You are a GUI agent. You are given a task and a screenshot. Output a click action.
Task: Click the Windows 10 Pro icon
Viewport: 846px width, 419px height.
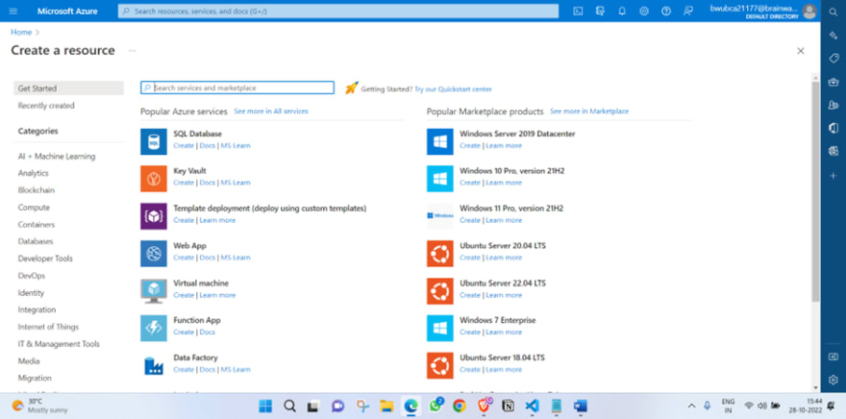click(440, 179)
